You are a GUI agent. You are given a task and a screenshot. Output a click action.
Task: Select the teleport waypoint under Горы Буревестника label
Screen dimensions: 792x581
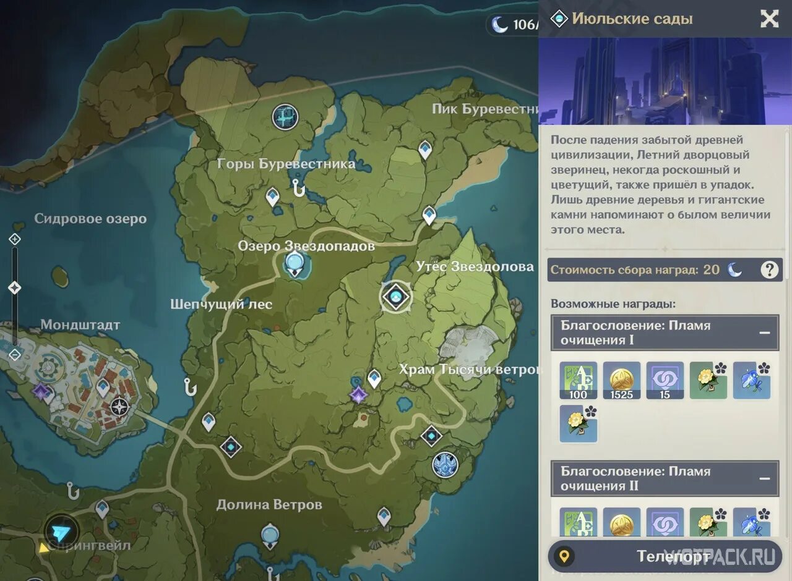tap(272, 197)
